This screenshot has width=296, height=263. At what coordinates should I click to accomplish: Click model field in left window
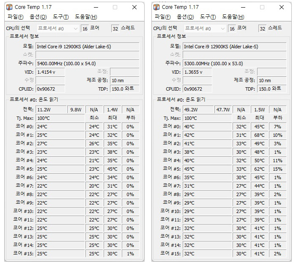88,47
